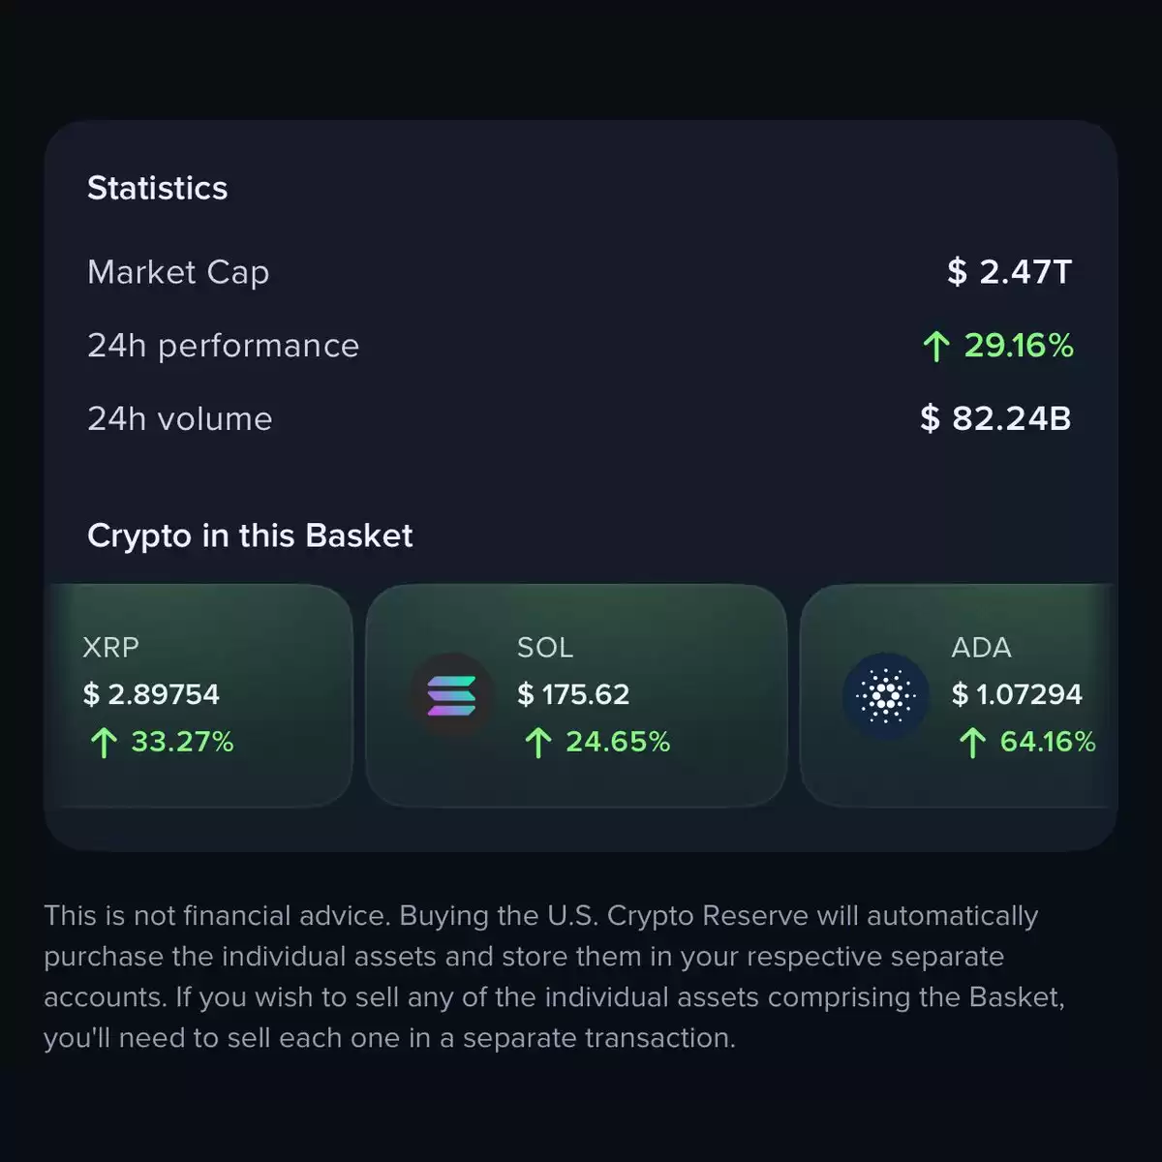Open the ADA basket card
Viewport: 1162px width, 1162px height.
[x=959, y=695]
